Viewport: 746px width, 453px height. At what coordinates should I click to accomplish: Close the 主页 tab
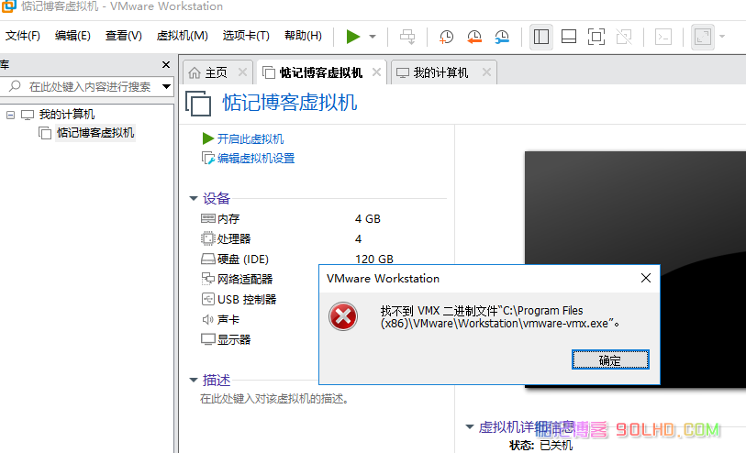click(x=242, y=72)
